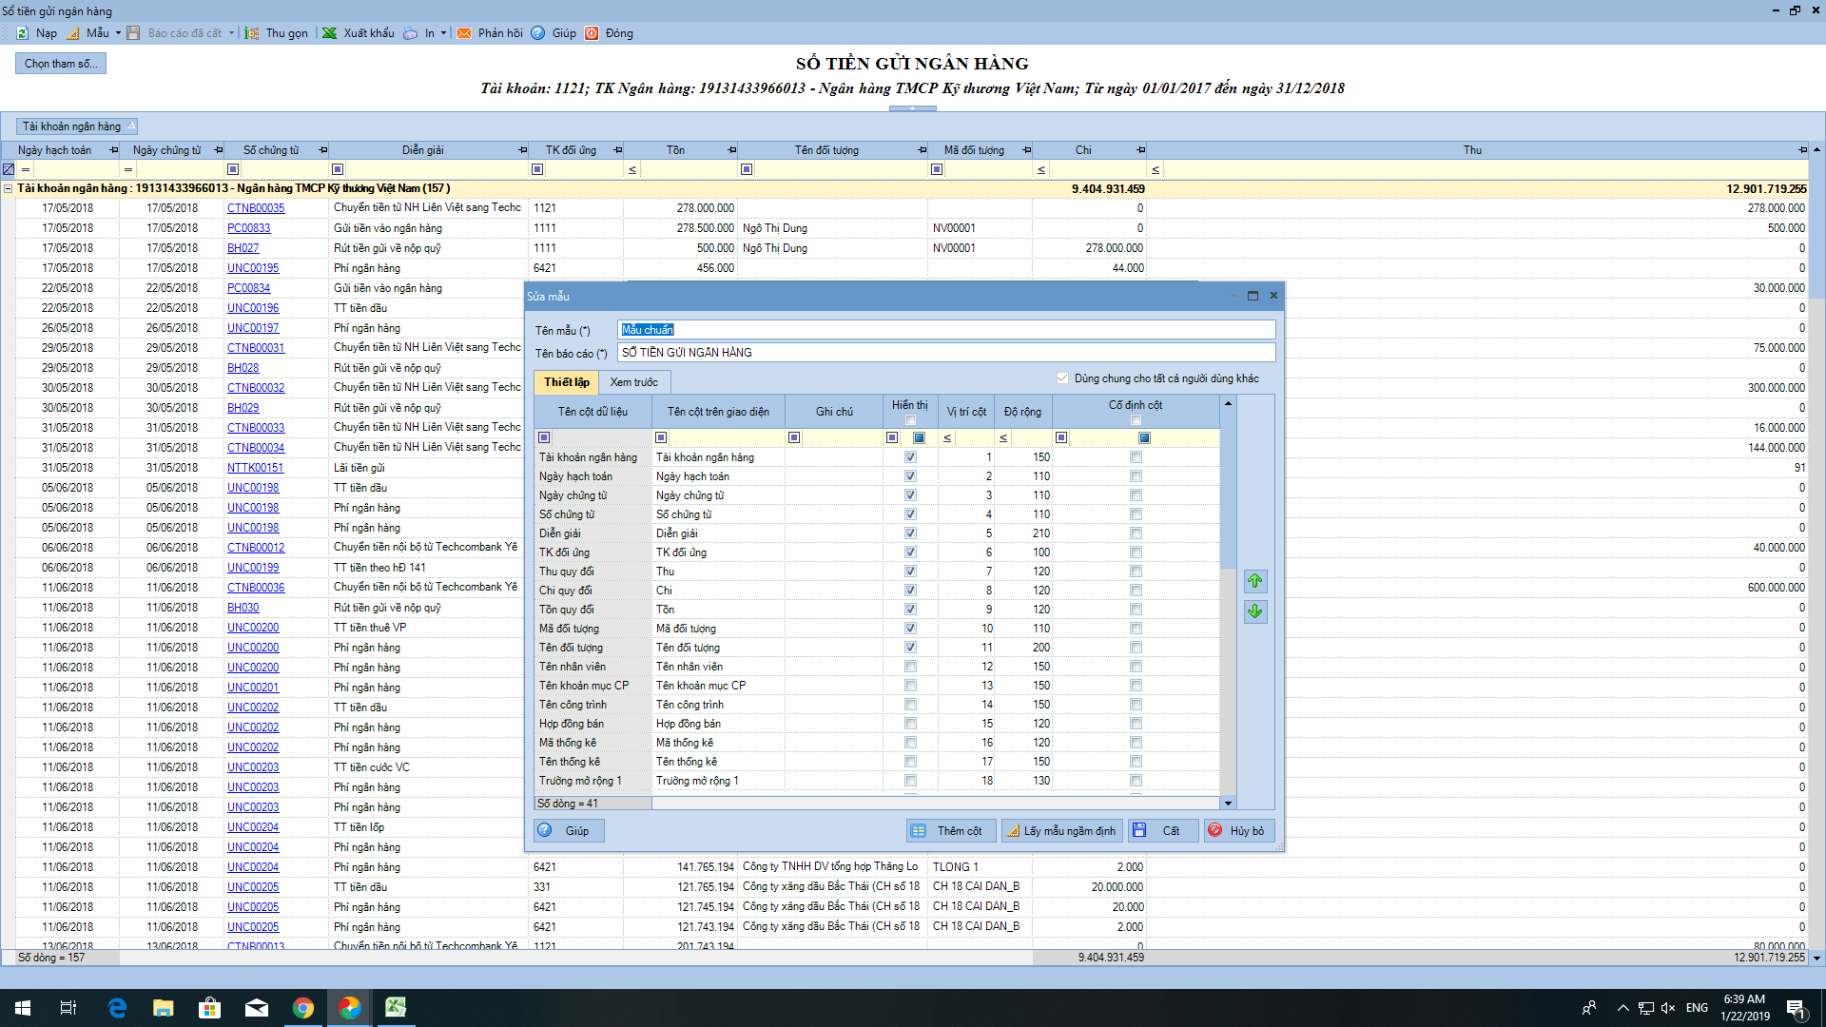
Task: Open voucher link CTNB00035
Action: (x=256, y=208)
